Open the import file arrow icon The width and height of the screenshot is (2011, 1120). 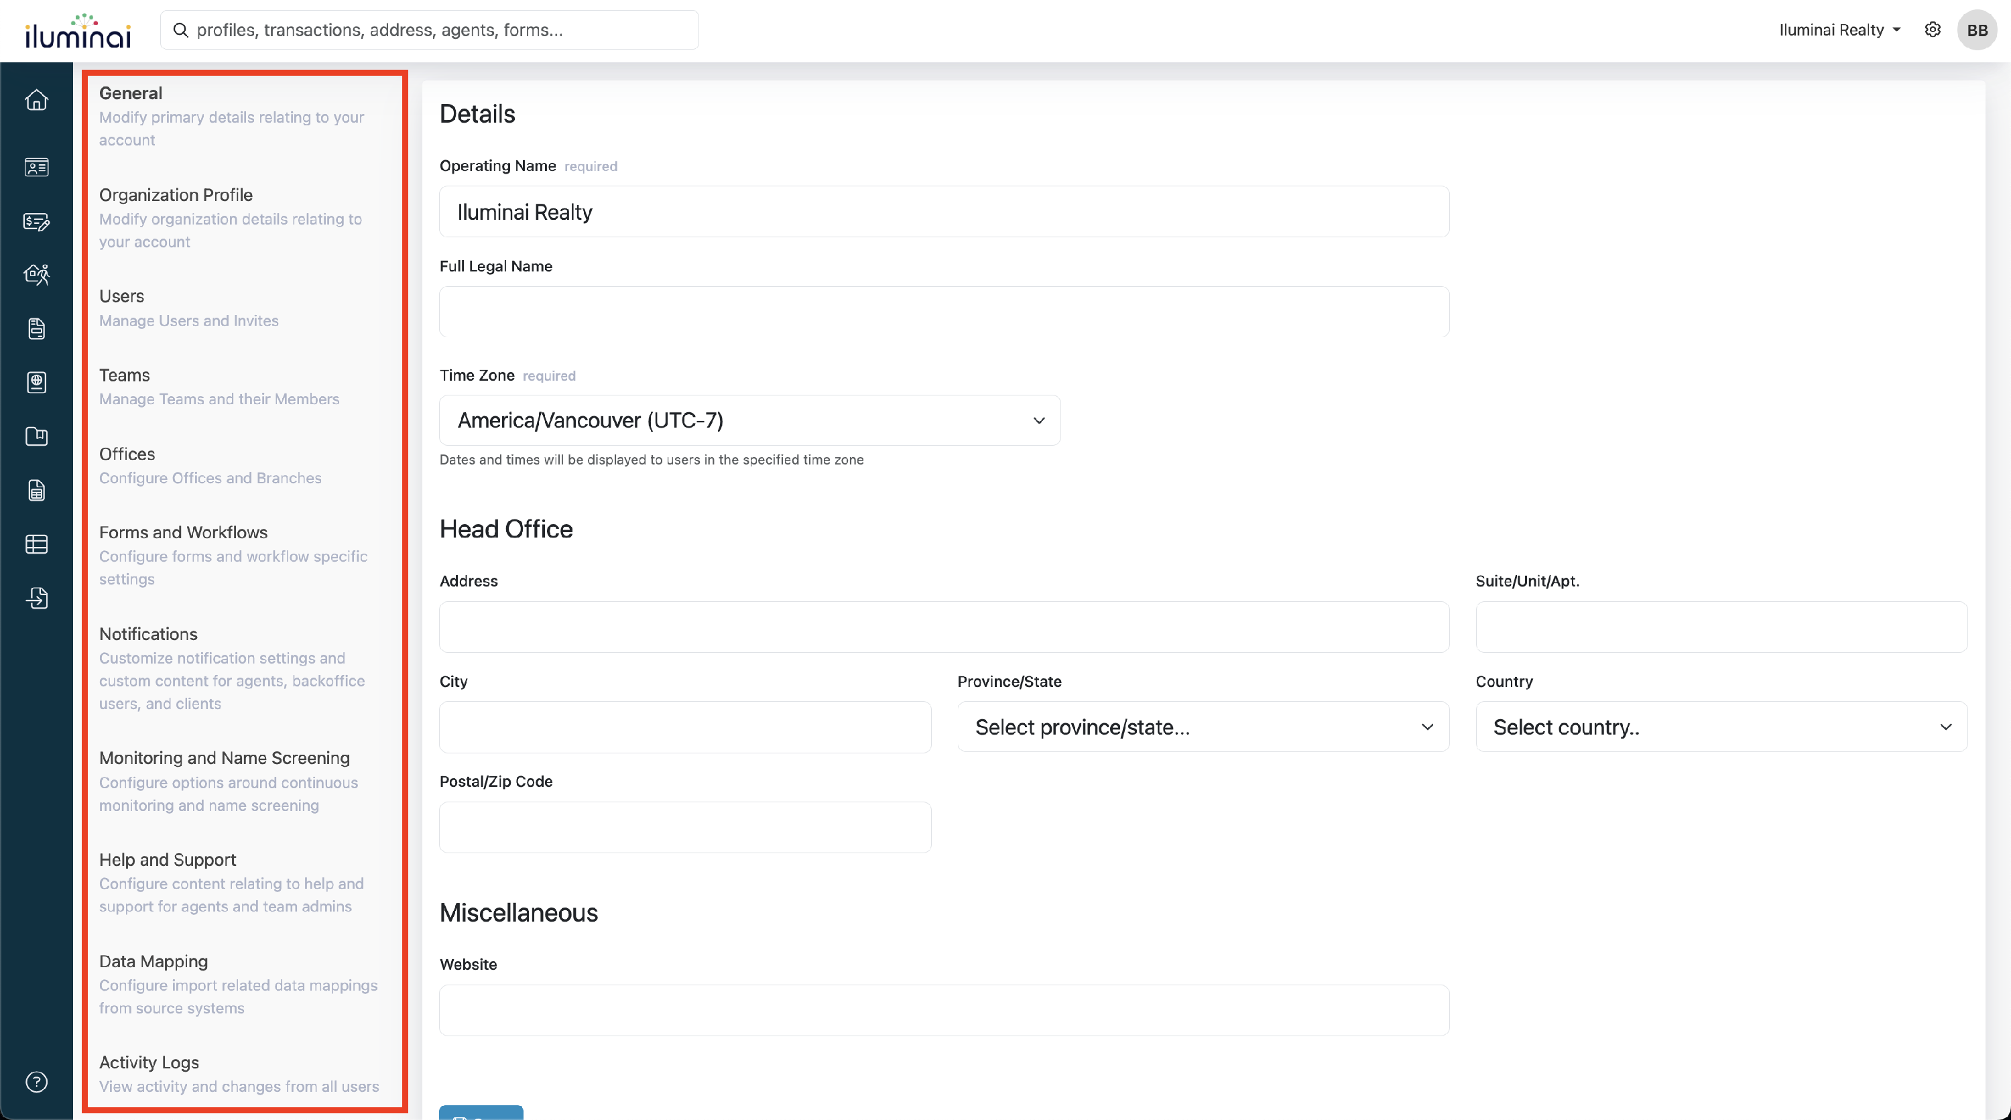coord(37,598)
